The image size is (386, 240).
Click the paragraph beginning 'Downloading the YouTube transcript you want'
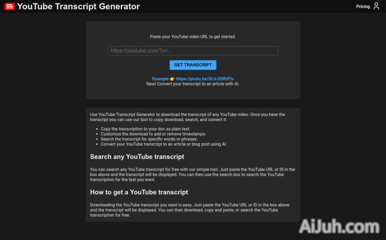189,210
